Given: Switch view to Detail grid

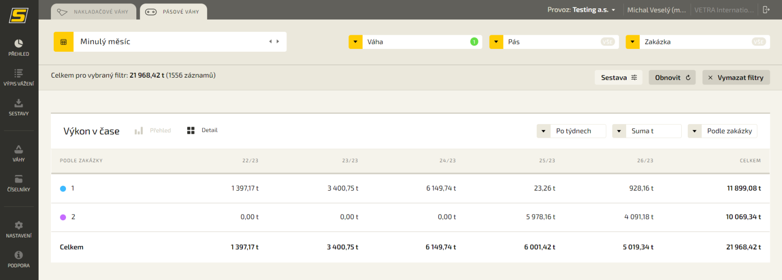Looking at the screenshot, I should [x=202, y=130].
